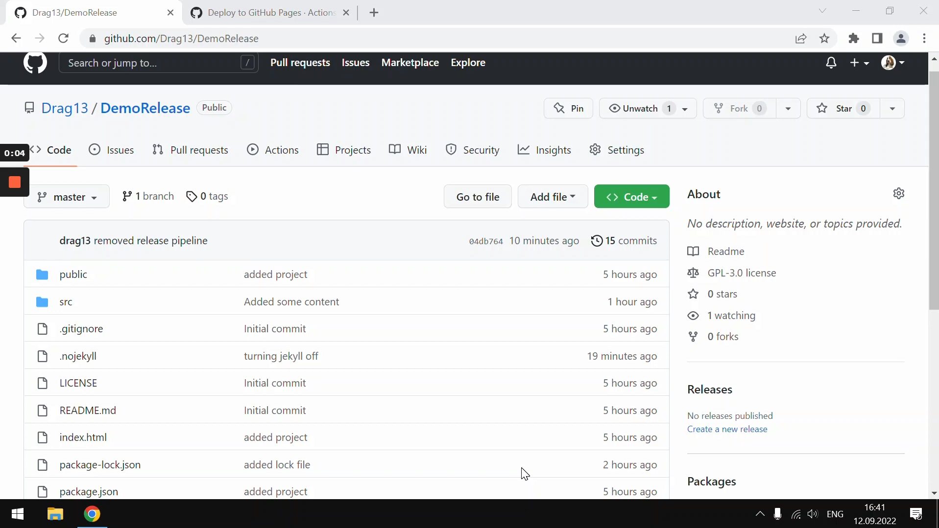Open the Drag13 owner link
939x528 pixels.
pos(65,108)
